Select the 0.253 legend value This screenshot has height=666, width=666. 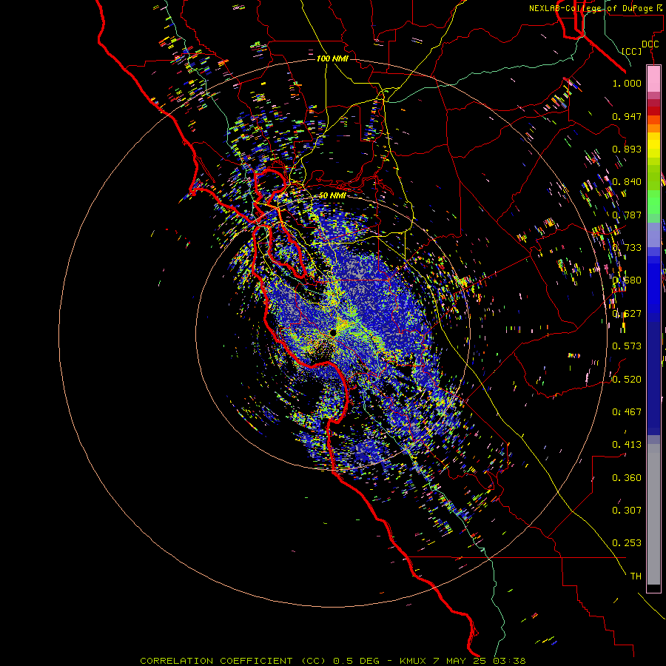coord(627,543)
